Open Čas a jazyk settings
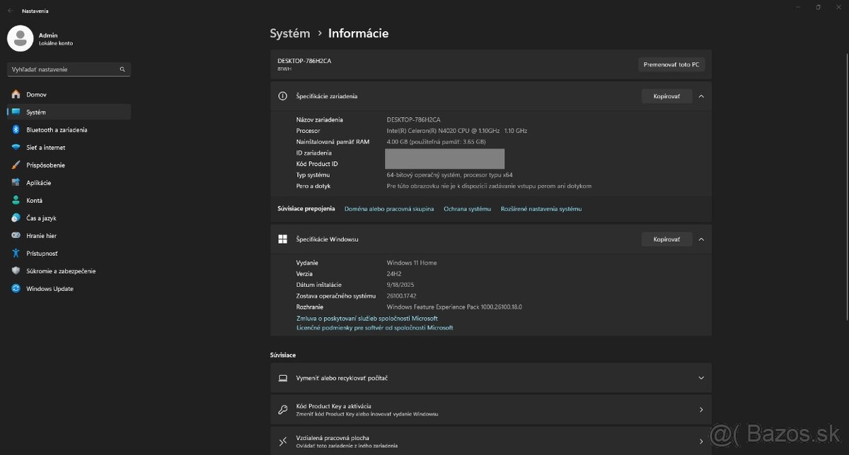The height and width of the screenshot is (455, 849). [41, 218]
